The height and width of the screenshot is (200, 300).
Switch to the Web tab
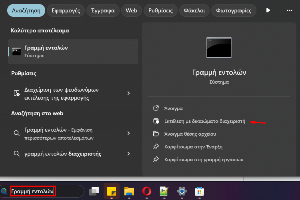[x=132, y=10]
